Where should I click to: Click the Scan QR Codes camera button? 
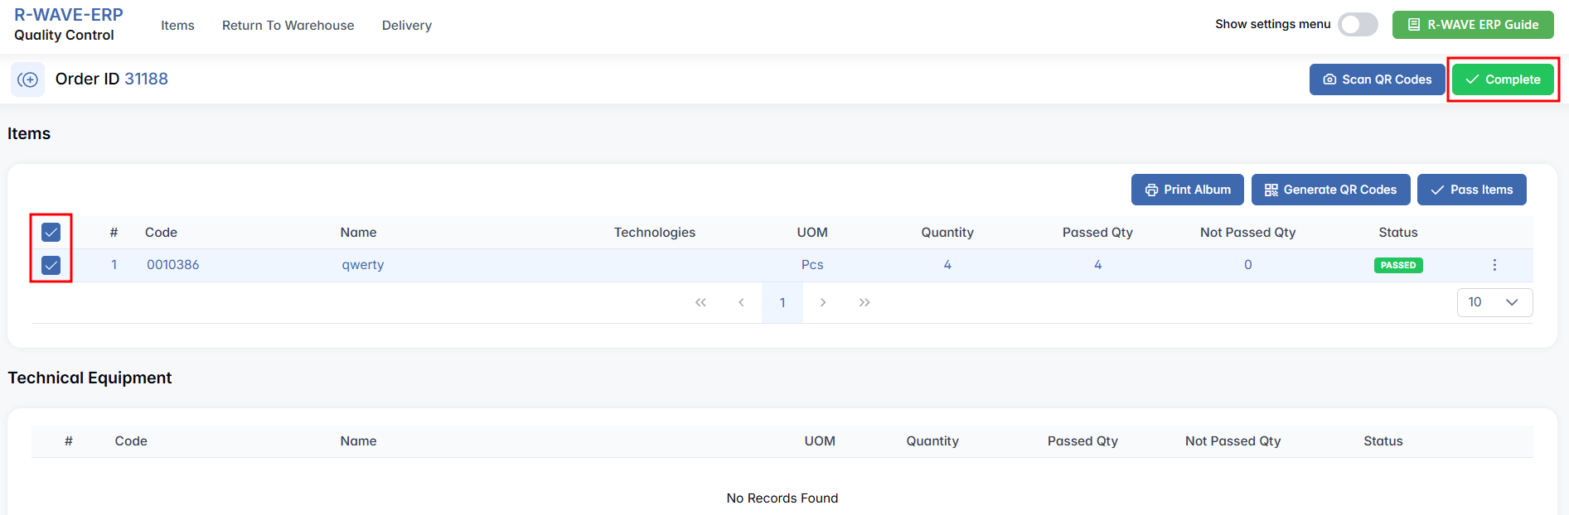pyautogui.click(x=1377, y=79)
